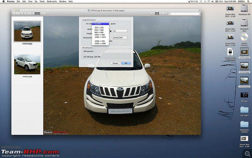Choose 1280 × 720 preset

pos(100,41)
